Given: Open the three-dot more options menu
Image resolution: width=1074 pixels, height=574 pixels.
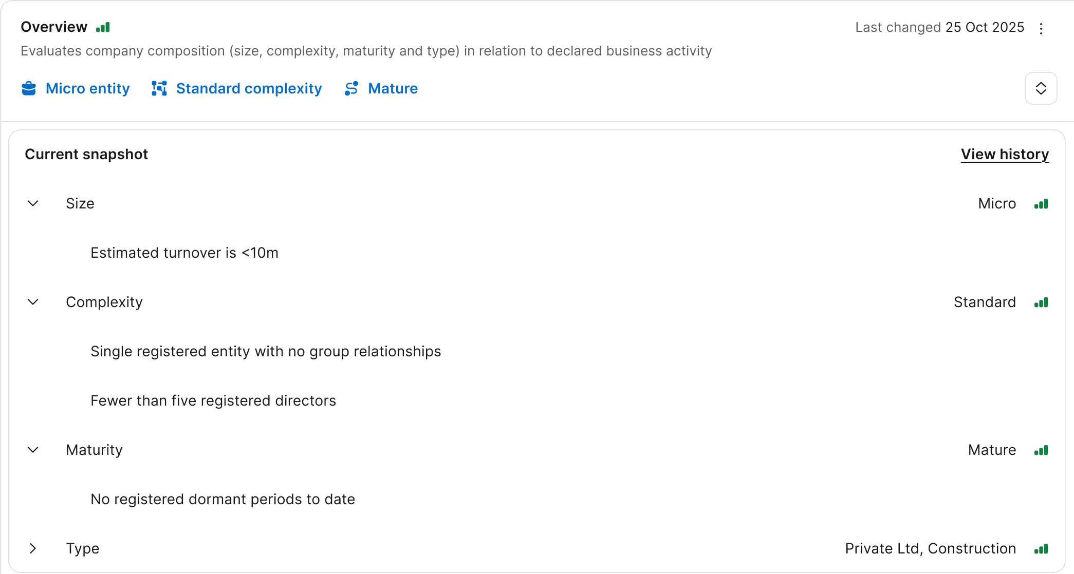Looking at the screenshot, I should click(1041, 28).
